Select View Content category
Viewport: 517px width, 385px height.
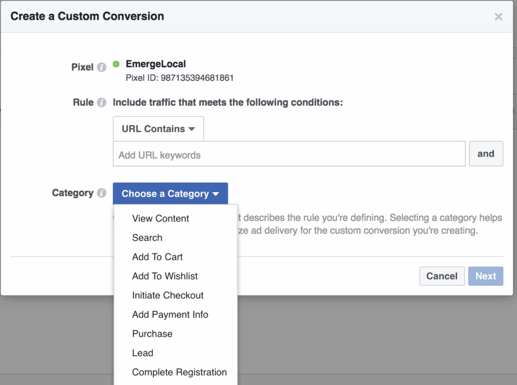coord(161,218)
